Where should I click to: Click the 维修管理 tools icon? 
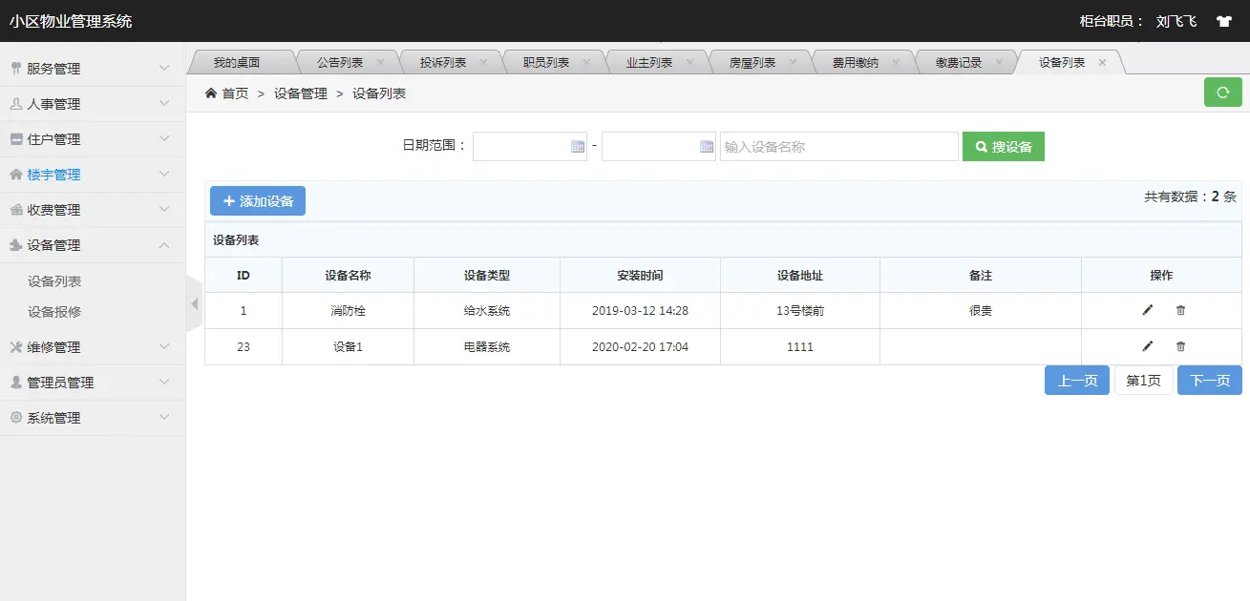(15, 347)
